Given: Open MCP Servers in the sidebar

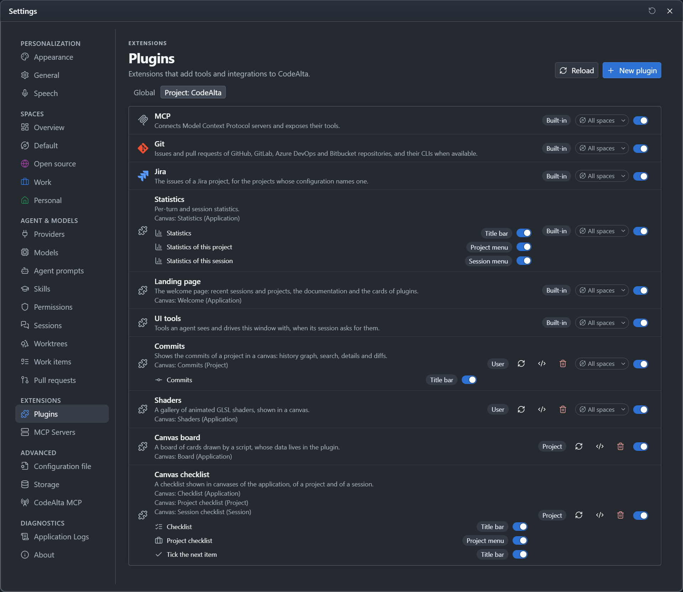Looking at the screenshot, I should (x=62, y=432).
